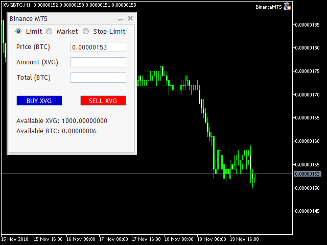Click the 17 Nov 00:00 time axis label
Image resolution: width=327 pixels, height=245 pixels.
113,239
